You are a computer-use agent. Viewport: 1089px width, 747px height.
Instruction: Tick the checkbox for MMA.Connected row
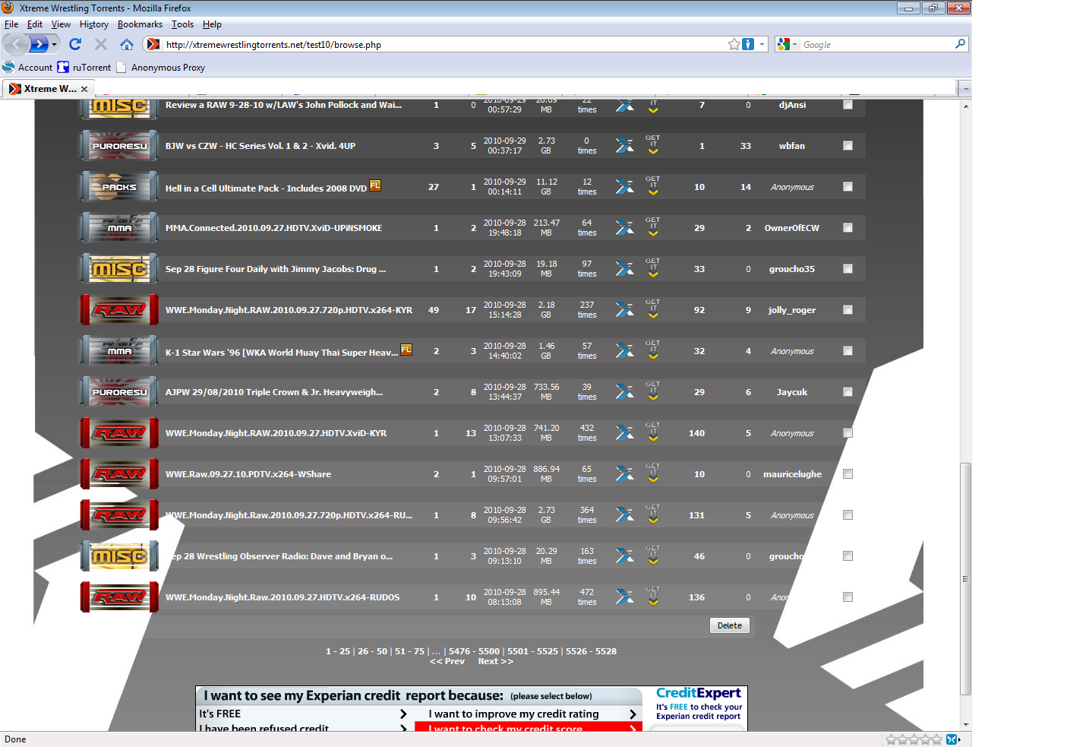point(848,228)
